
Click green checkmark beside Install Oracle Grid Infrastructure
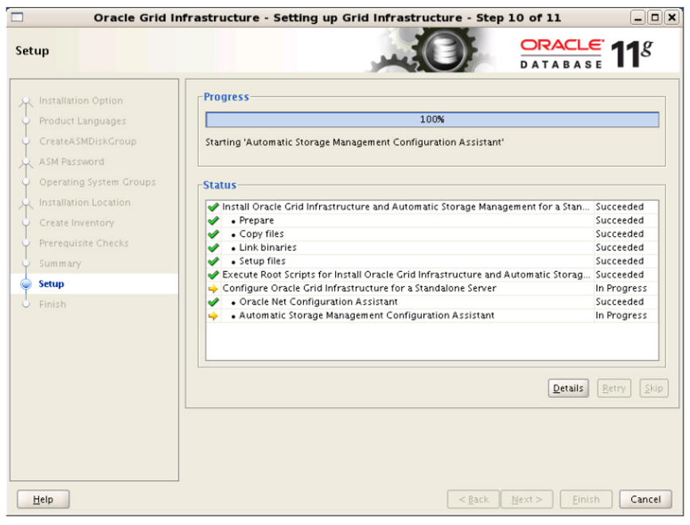coord(213,207)
